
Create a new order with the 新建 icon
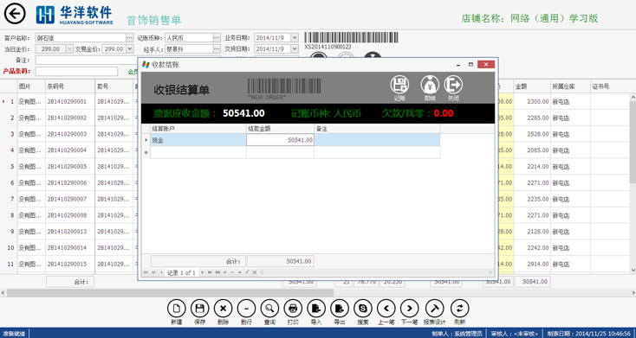(x=177, y=309)
